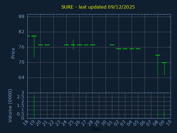The image size is (177, 133).
Task: Click the Volume (0000) axis label
Action: [x=10, y=106]
